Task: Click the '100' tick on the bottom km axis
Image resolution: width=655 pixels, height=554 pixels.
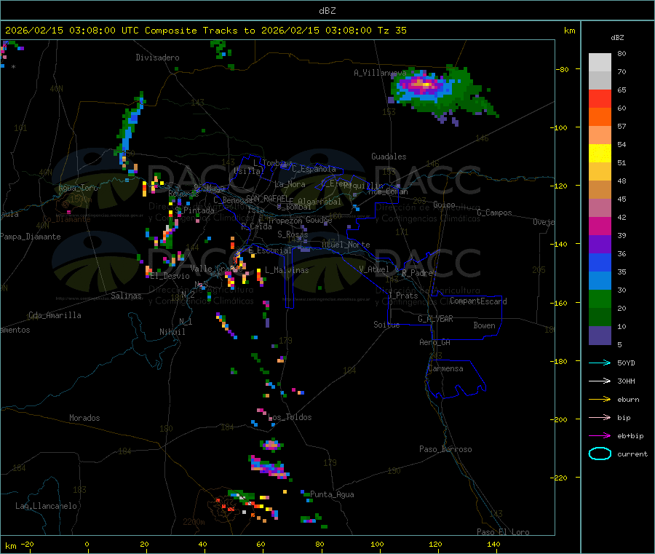Action: (x=377, y=544)
